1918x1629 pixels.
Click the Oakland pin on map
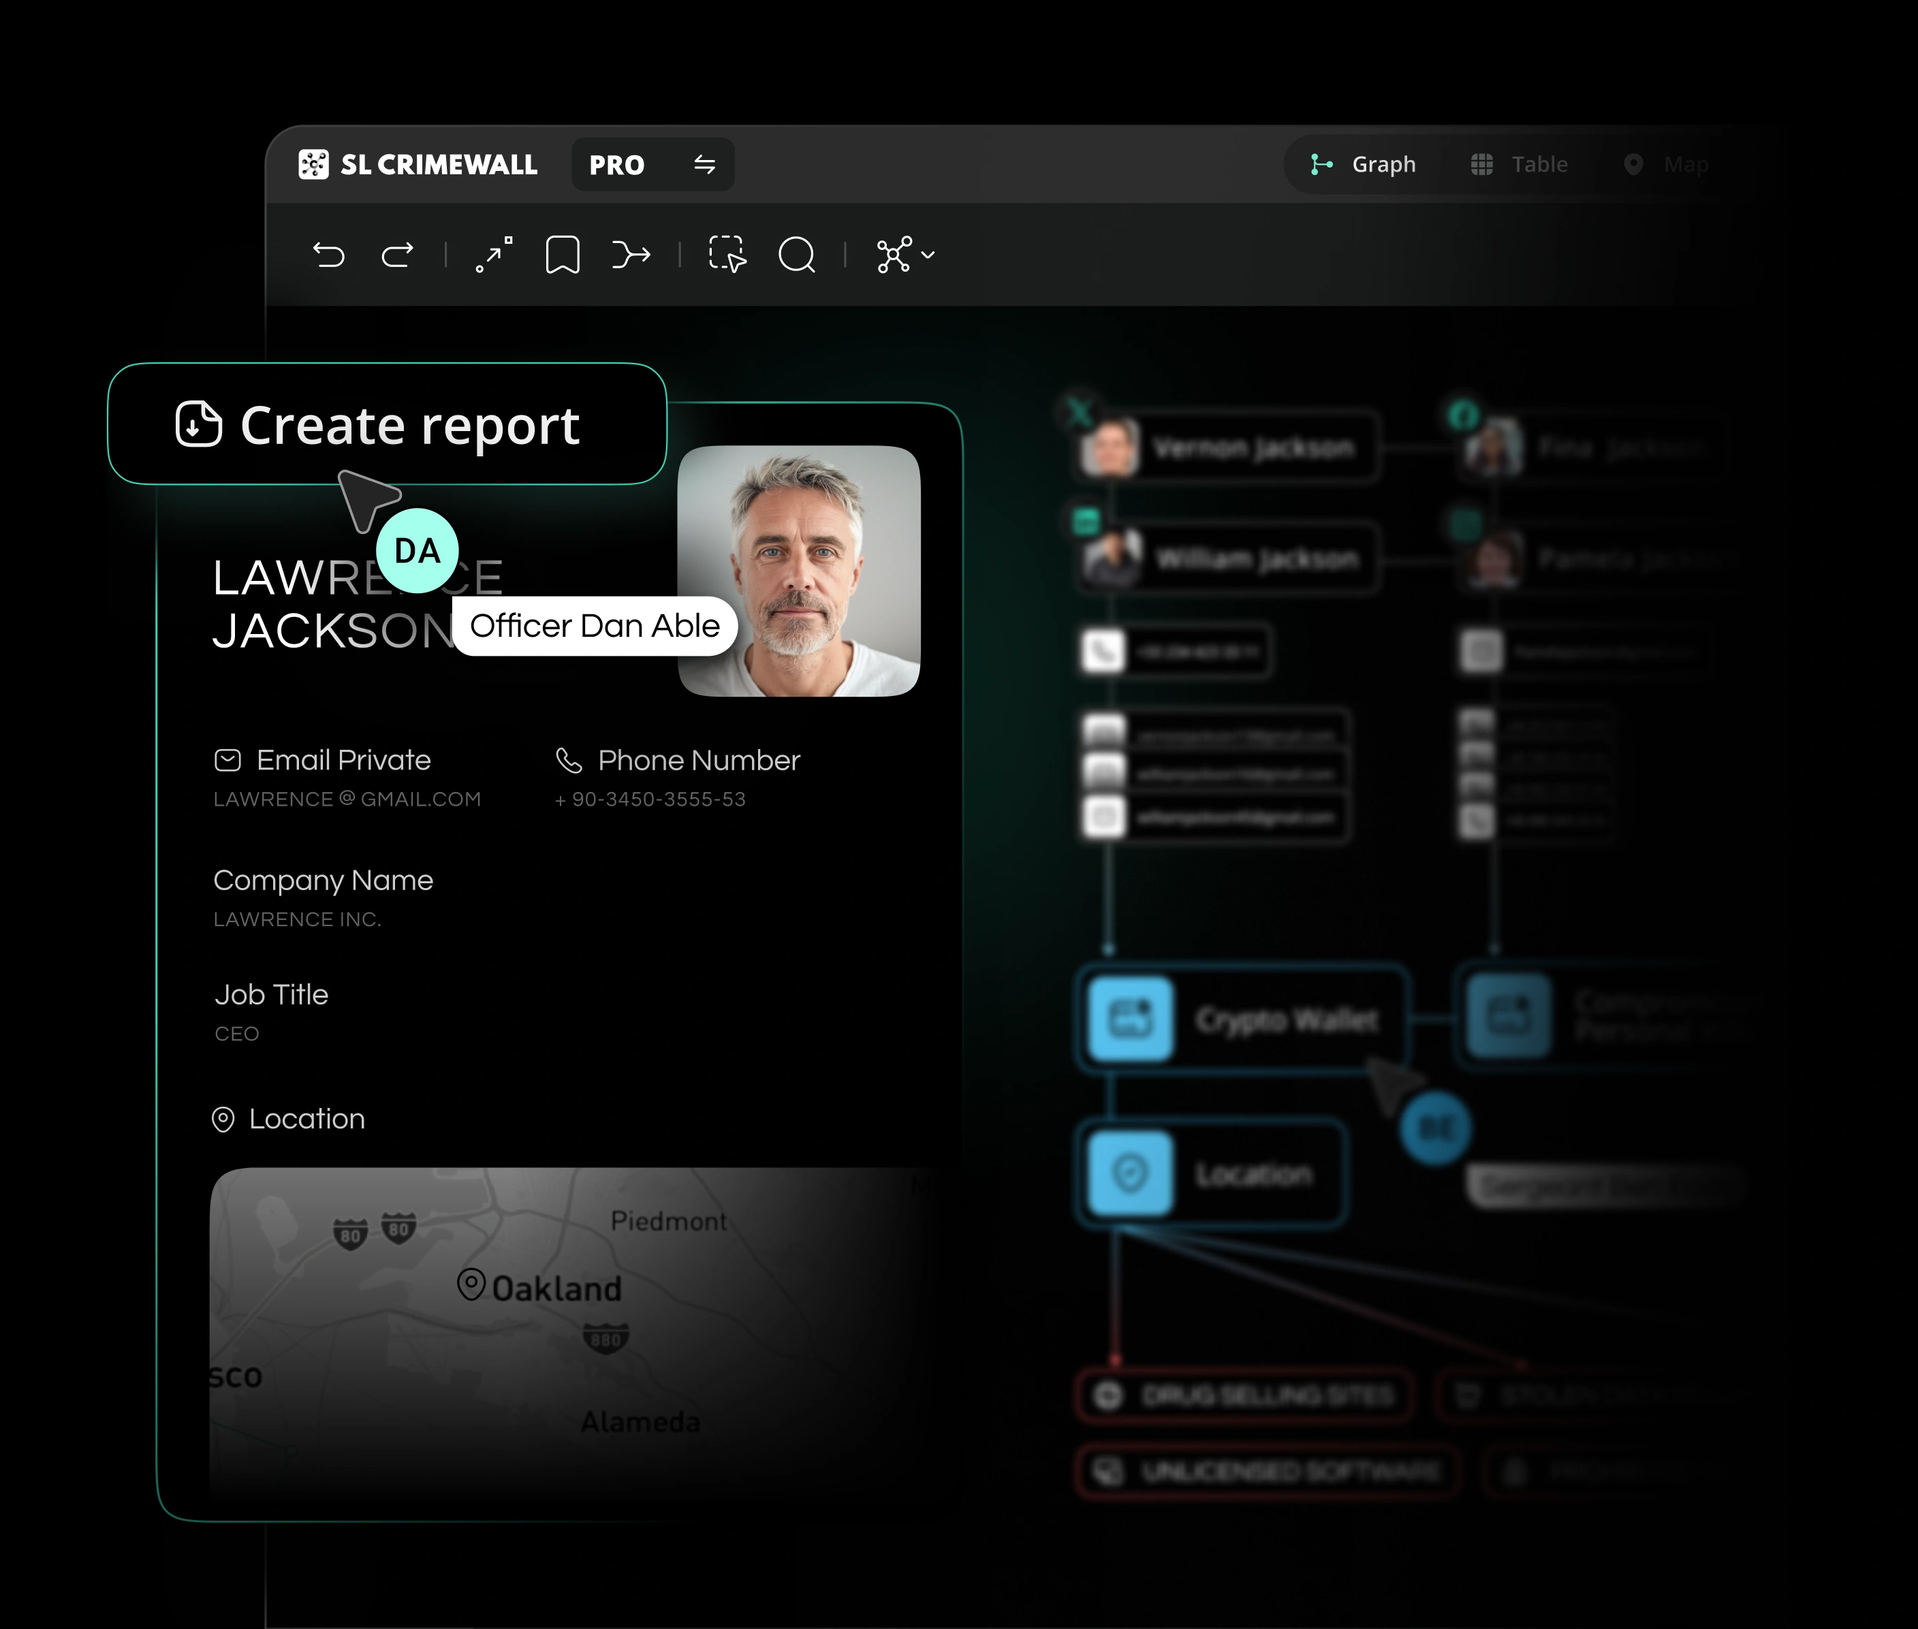pos(472,1284)
